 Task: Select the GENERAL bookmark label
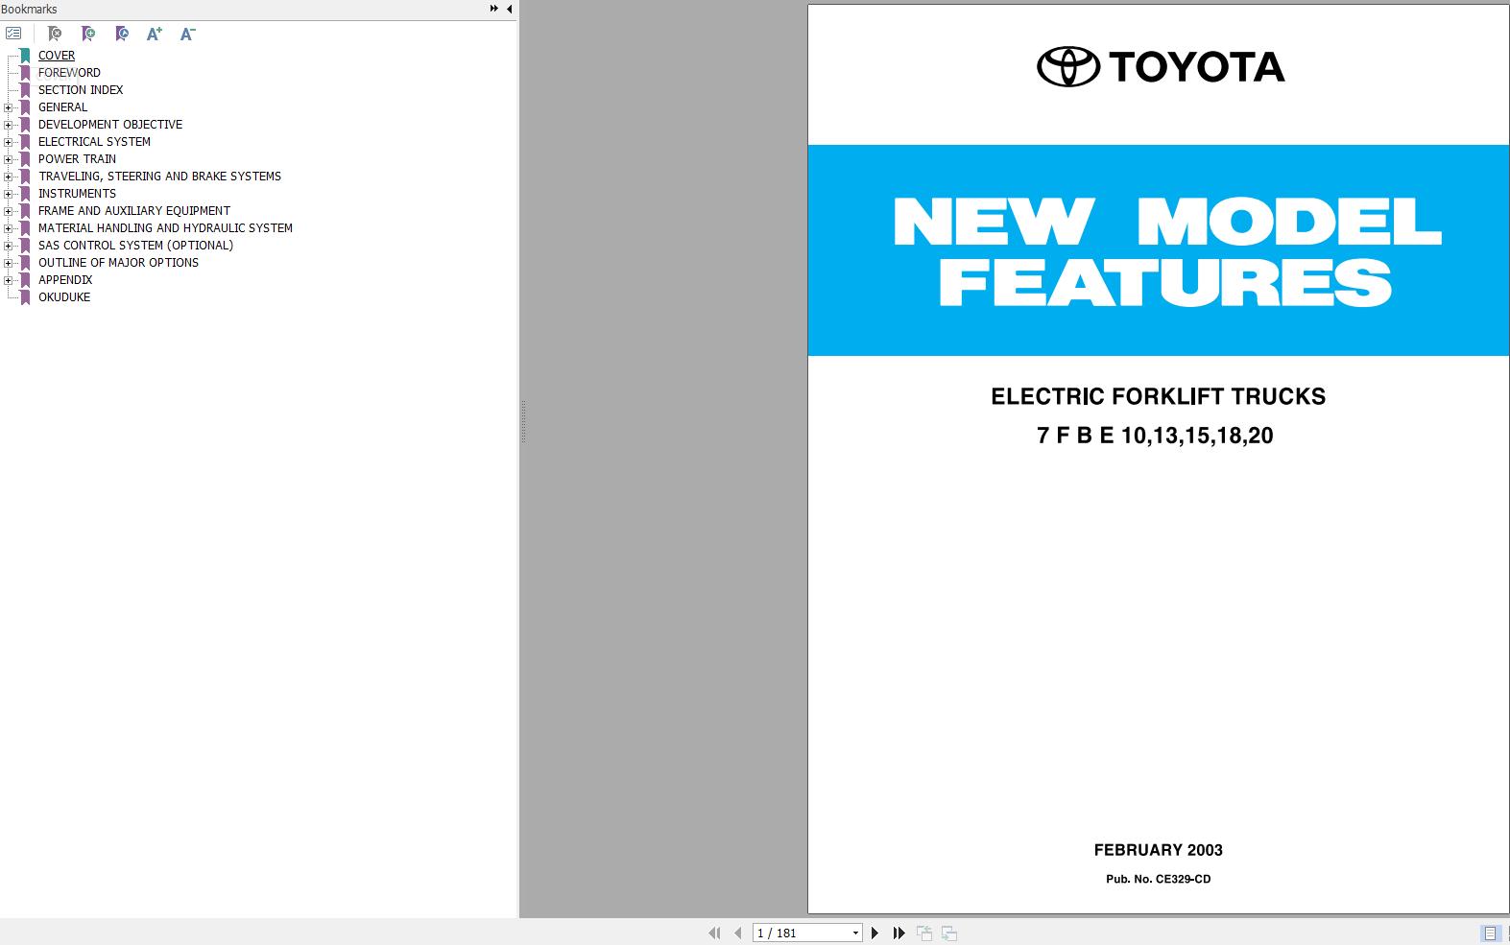(x=62, y=107)
